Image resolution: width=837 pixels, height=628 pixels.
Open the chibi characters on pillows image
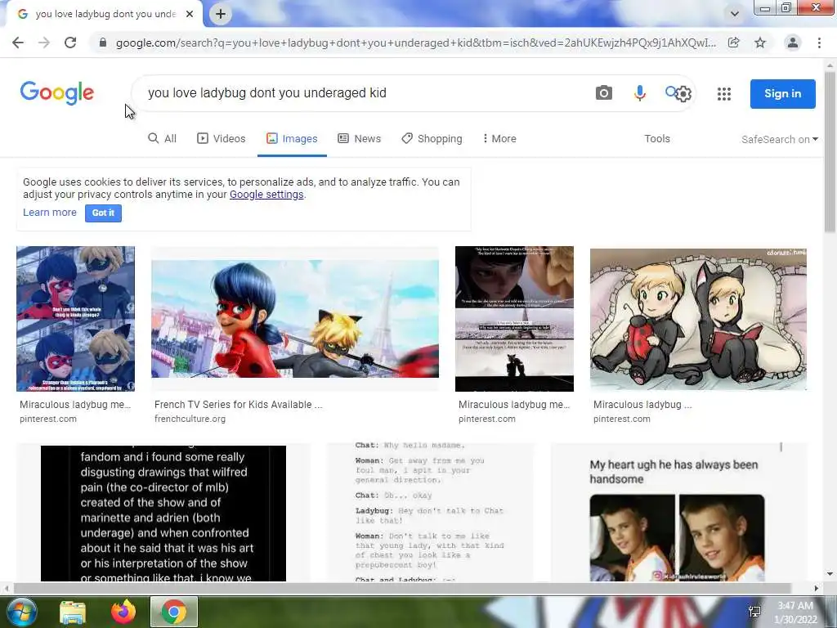[698, 319]
